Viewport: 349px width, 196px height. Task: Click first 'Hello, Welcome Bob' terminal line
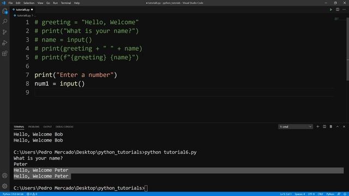[38, 134]
